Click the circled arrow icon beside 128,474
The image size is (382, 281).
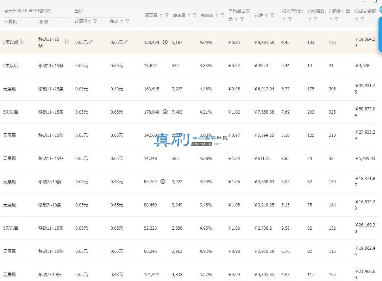(165, 42)
